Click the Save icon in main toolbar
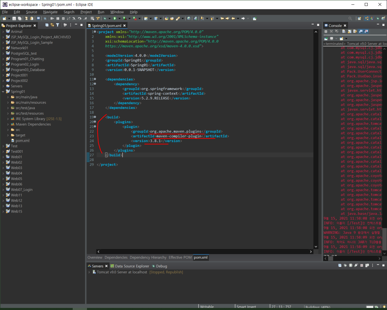Viewport: 387px width, 310px height. [14, 18]
